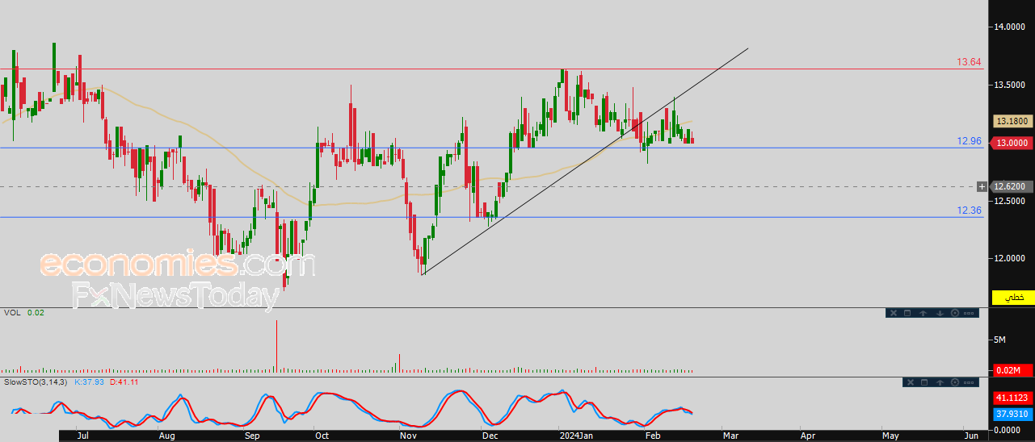The height and width of the screenshot is (442, 1035).
Task: Select the 13.0000 current price tag
Action: pyautogui.click(x=1012, y=143)
